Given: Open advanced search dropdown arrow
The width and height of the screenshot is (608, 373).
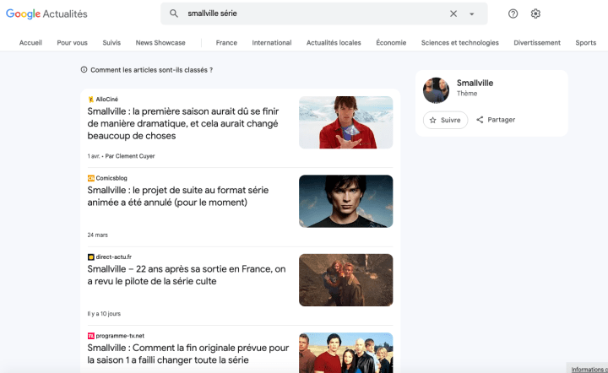Looking at the screenshot, I should coord(472,14).
